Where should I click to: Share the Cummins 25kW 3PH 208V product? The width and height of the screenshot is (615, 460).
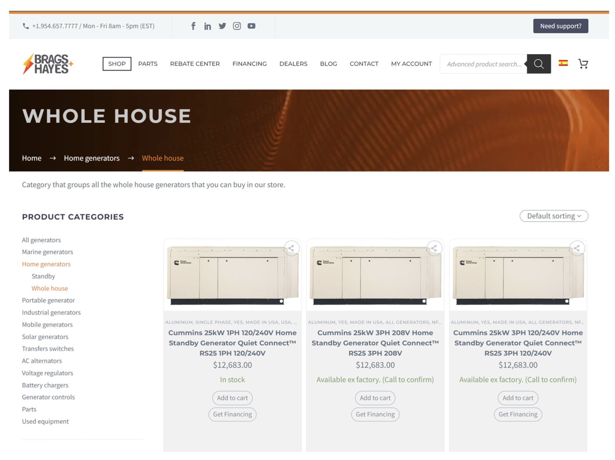434,248
